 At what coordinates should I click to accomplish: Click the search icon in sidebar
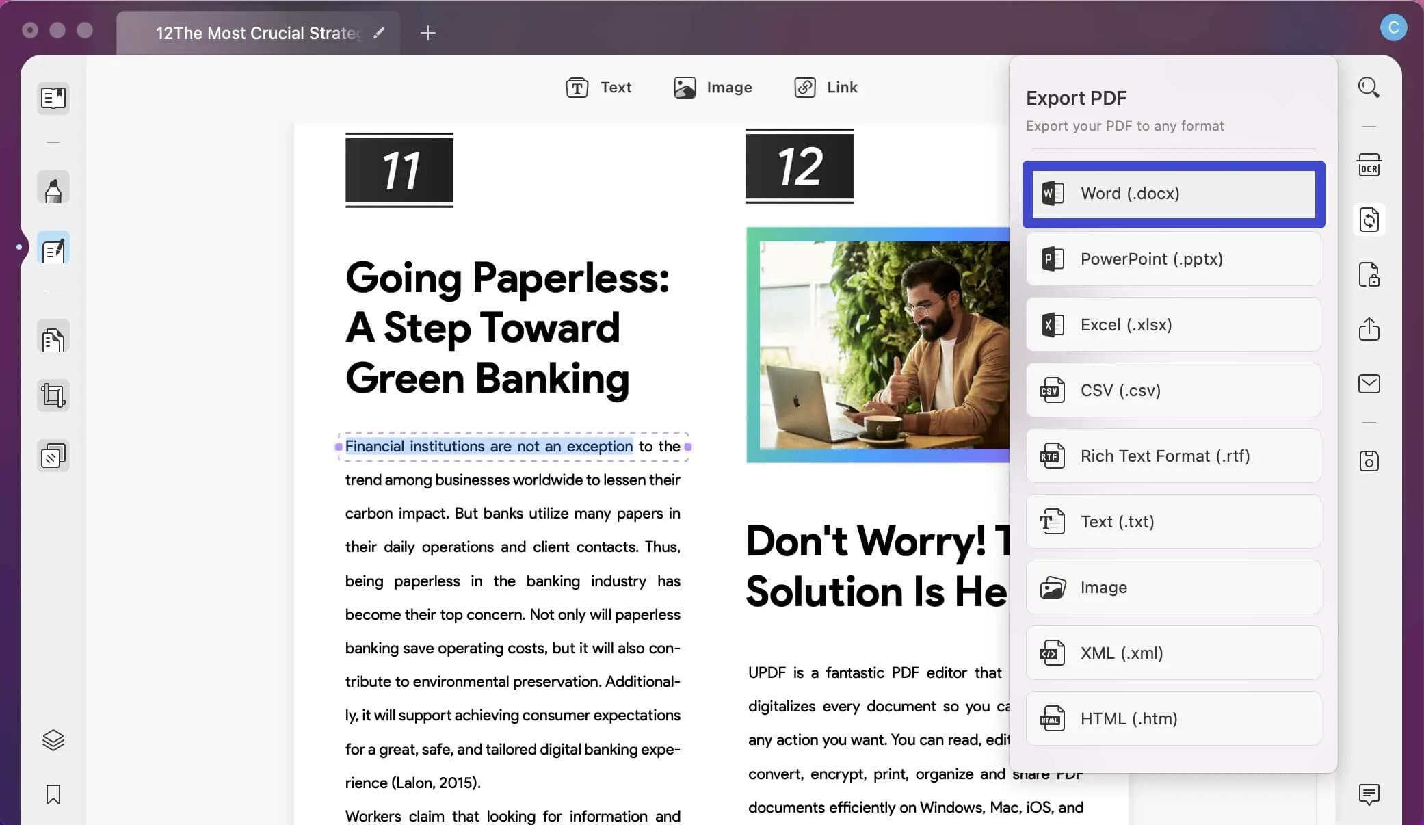pos(1369,88)
